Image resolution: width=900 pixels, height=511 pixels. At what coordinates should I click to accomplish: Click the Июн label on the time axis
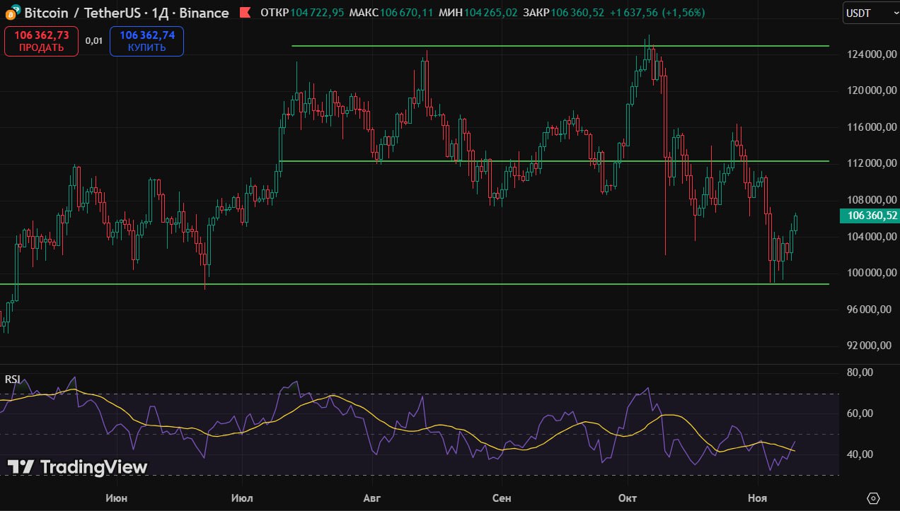116,498
